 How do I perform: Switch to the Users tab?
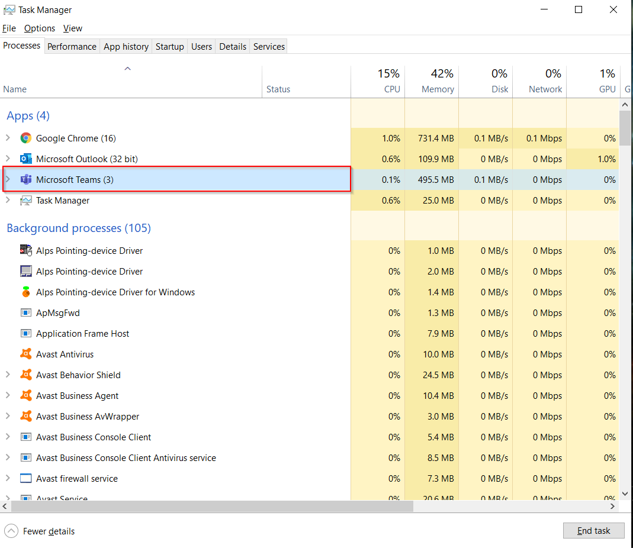[x=201, y=46]
